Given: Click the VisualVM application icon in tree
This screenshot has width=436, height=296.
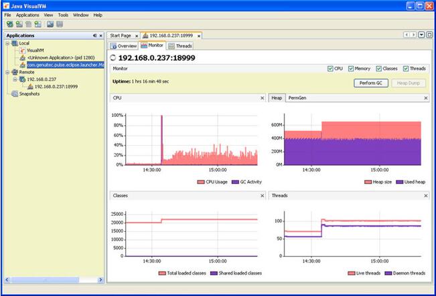Looking at the screenshot, I should tap(22, 50).
